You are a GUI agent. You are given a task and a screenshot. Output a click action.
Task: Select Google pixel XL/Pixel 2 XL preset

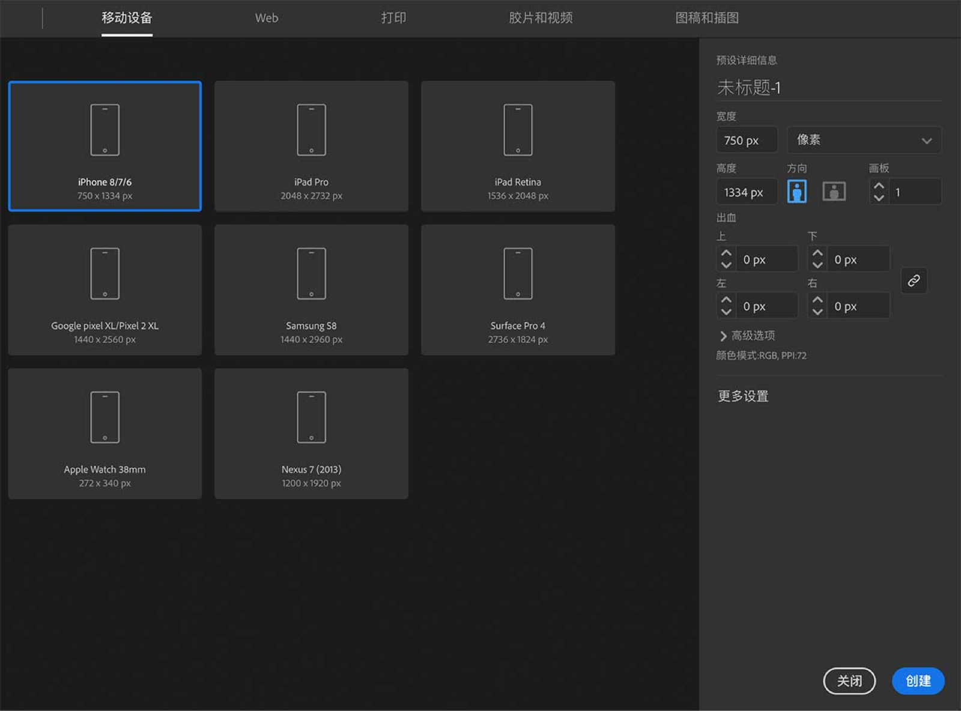(105, 289)
